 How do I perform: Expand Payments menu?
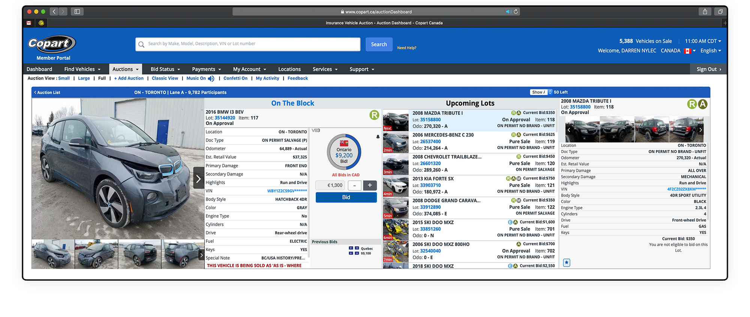pyautogui.click(x=207, y=69)
